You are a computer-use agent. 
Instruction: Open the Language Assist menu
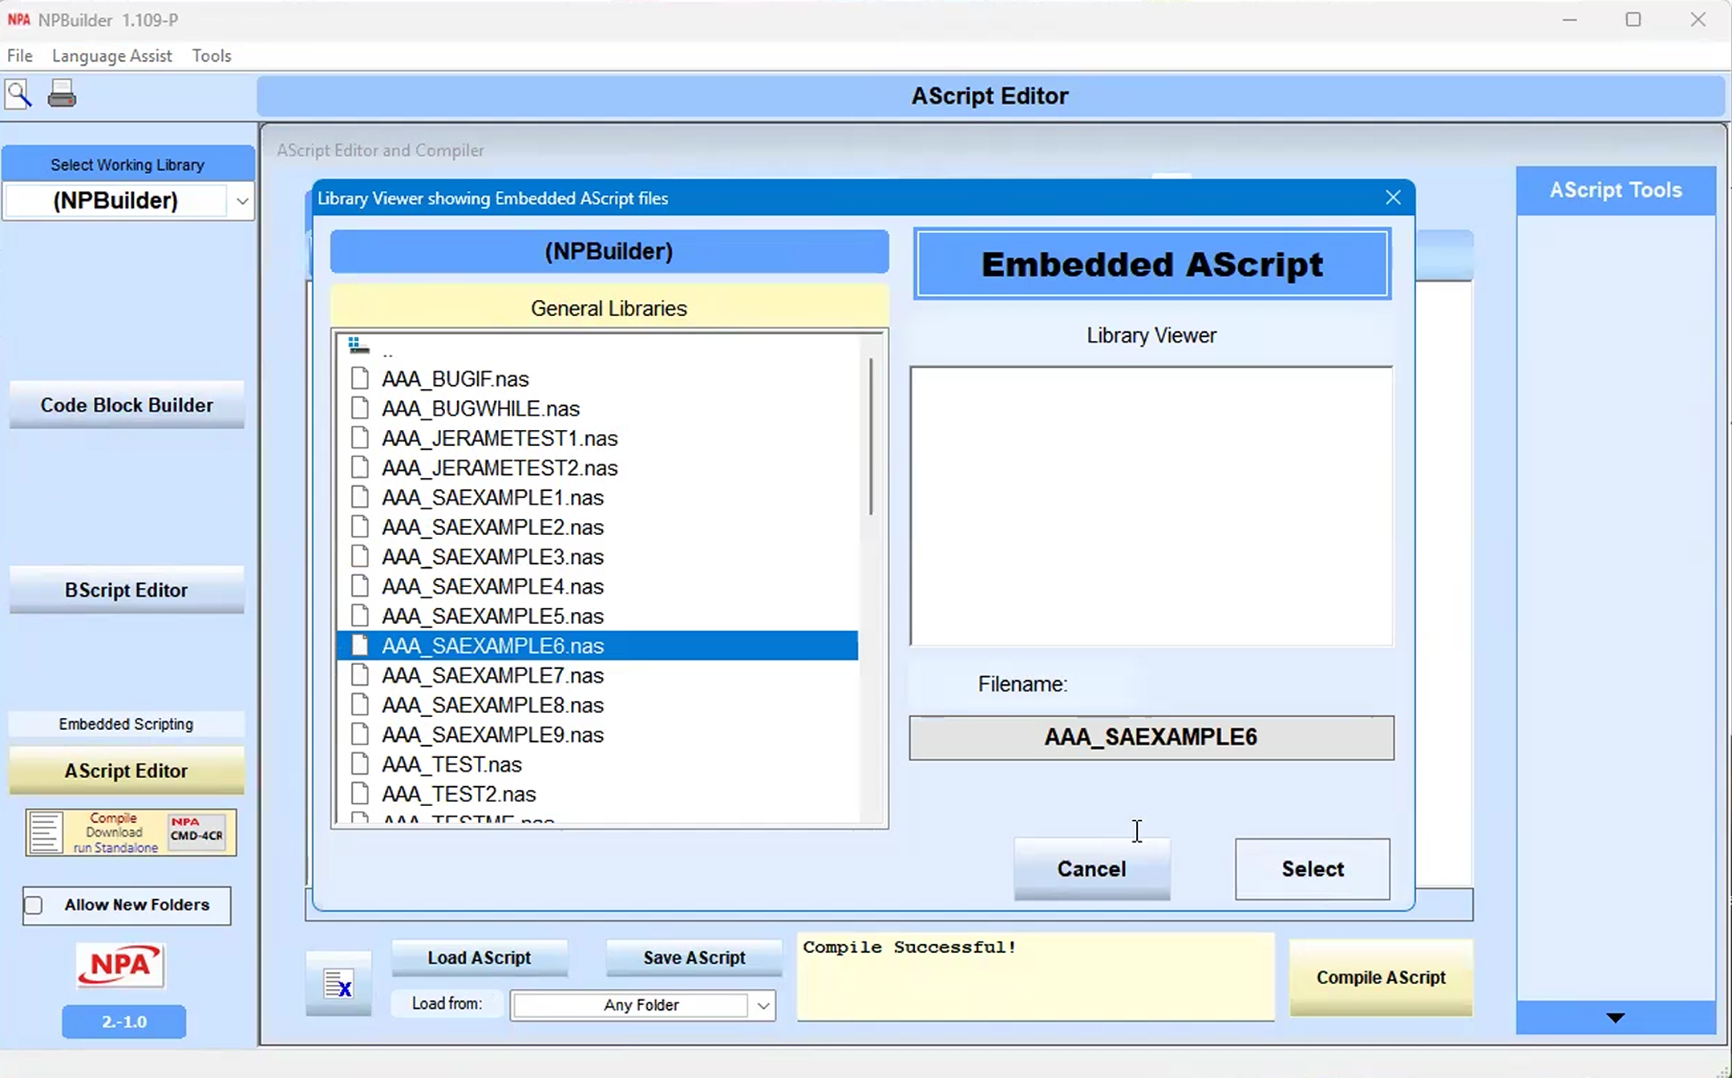[111, 55]
